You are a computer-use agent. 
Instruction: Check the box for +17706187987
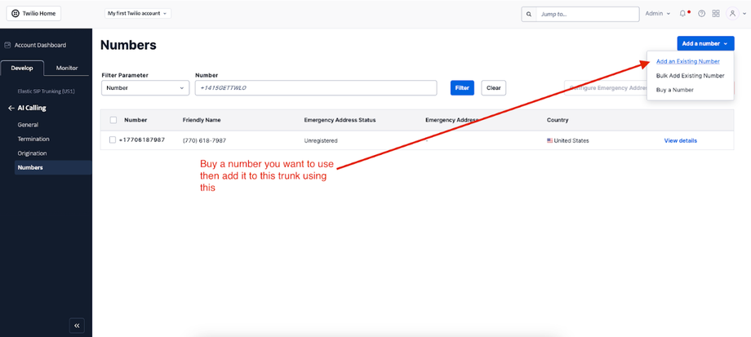click(x=113, y=140)
